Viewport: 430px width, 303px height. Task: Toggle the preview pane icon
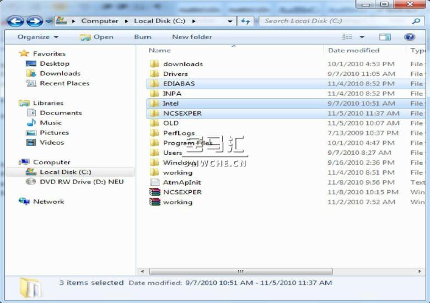pos(385,37)
